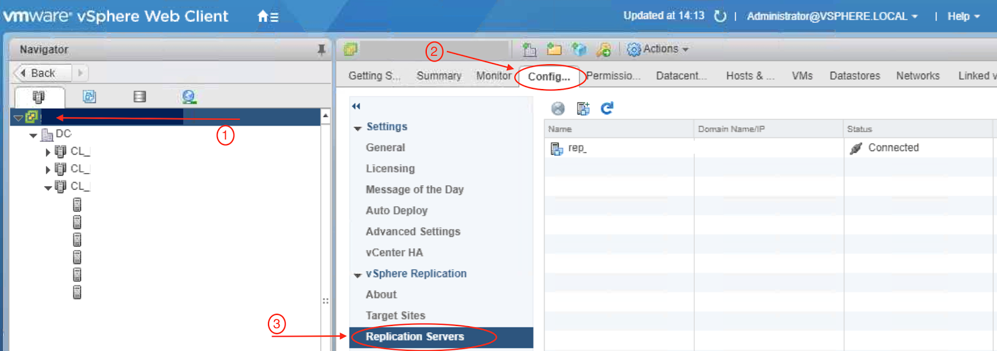This screenshot has height=351, width=997.
Task: Click the blue refresh replication servers icon
Action: [x=607, y=108]
